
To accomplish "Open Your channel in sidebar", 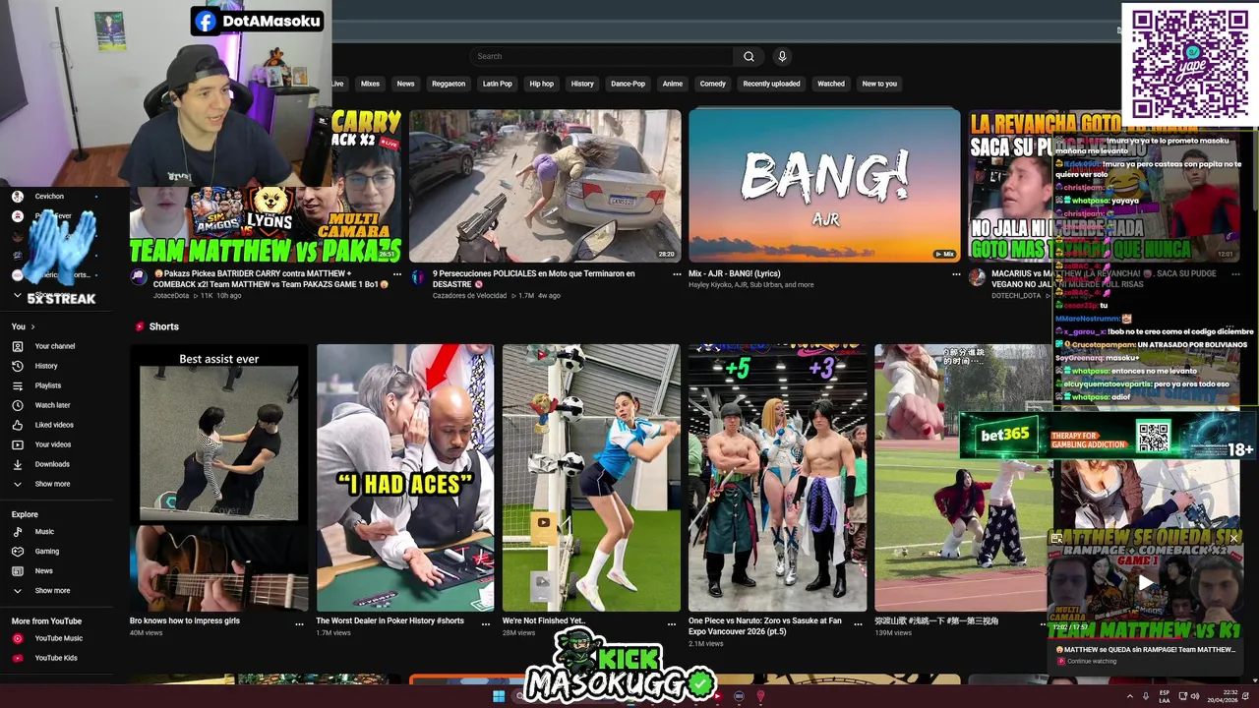I will pos(54,346).
